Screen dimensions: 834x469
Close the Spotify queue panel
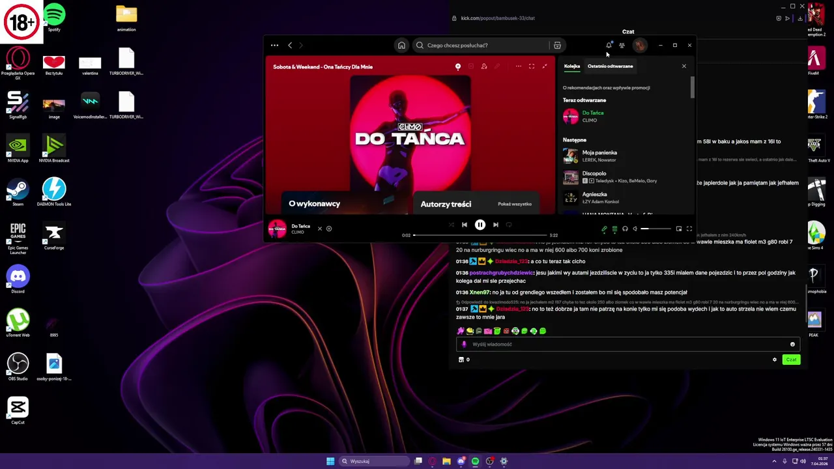point(683,66)
